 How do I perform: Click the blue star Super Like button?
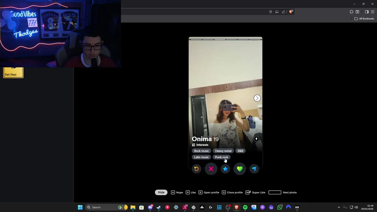click(225, 169)
